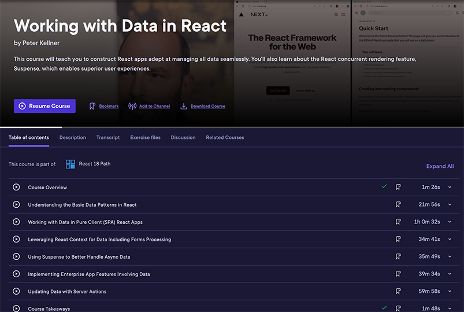
Task: Expand Working with Data in Pure Client chevron
Action: (450, 222)
